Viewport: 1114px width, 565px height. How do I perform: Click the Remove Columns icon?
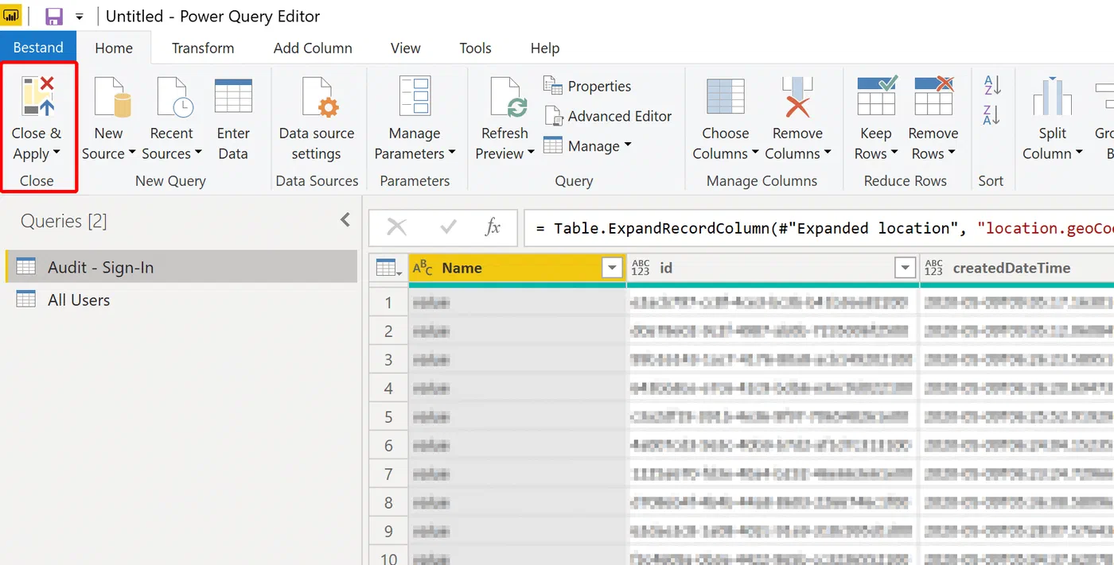(x=797, y=97)
